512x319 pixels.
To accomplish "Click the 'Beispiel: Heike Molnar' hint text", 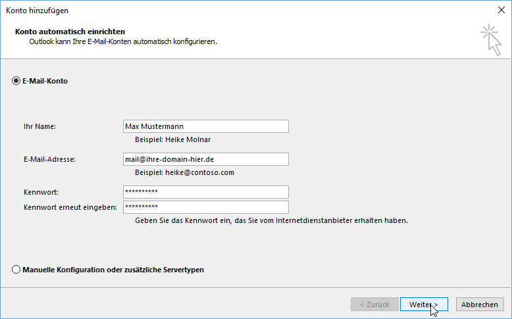I will [172, 140].
